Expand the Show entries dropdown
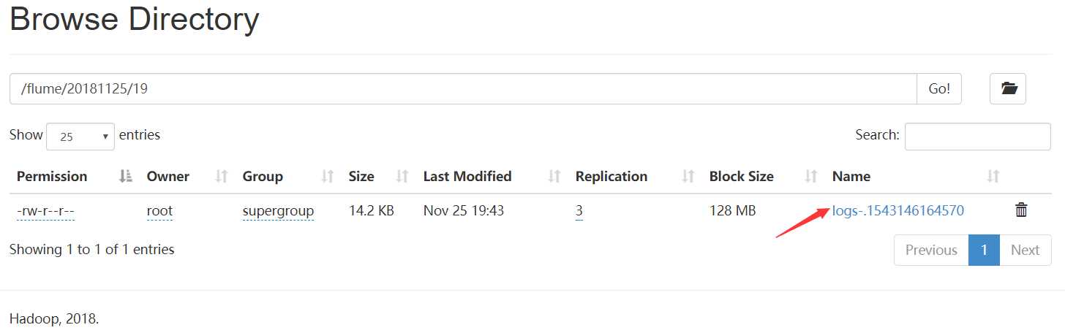Screen dimensions: 1065x333 pyautogui.click(x=80, y=137)
